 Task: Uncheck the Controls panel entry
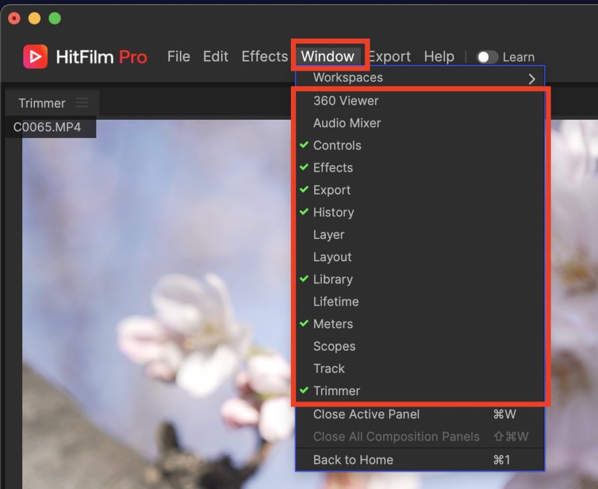[x=420, y=145]
